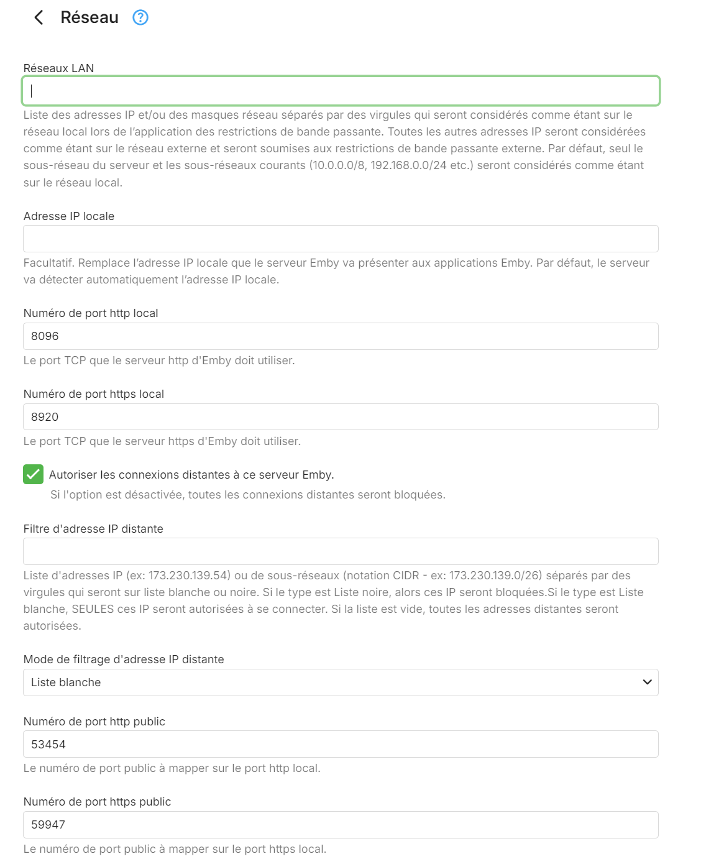
Task: Click the 'Adresse IP locale' label
Action: click(x=69, y=216)
